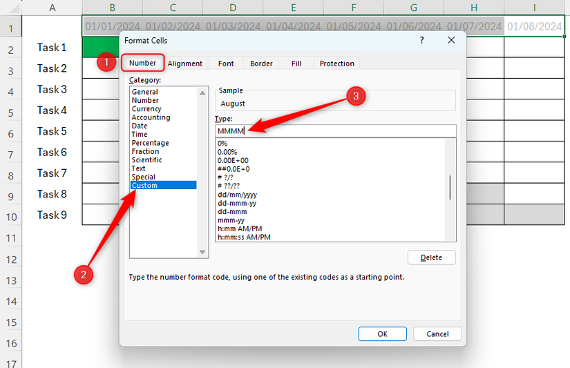570x368 pixels.
Task: Select the dd/mm/yyyy format code
Action: click(x=237, y=195)
